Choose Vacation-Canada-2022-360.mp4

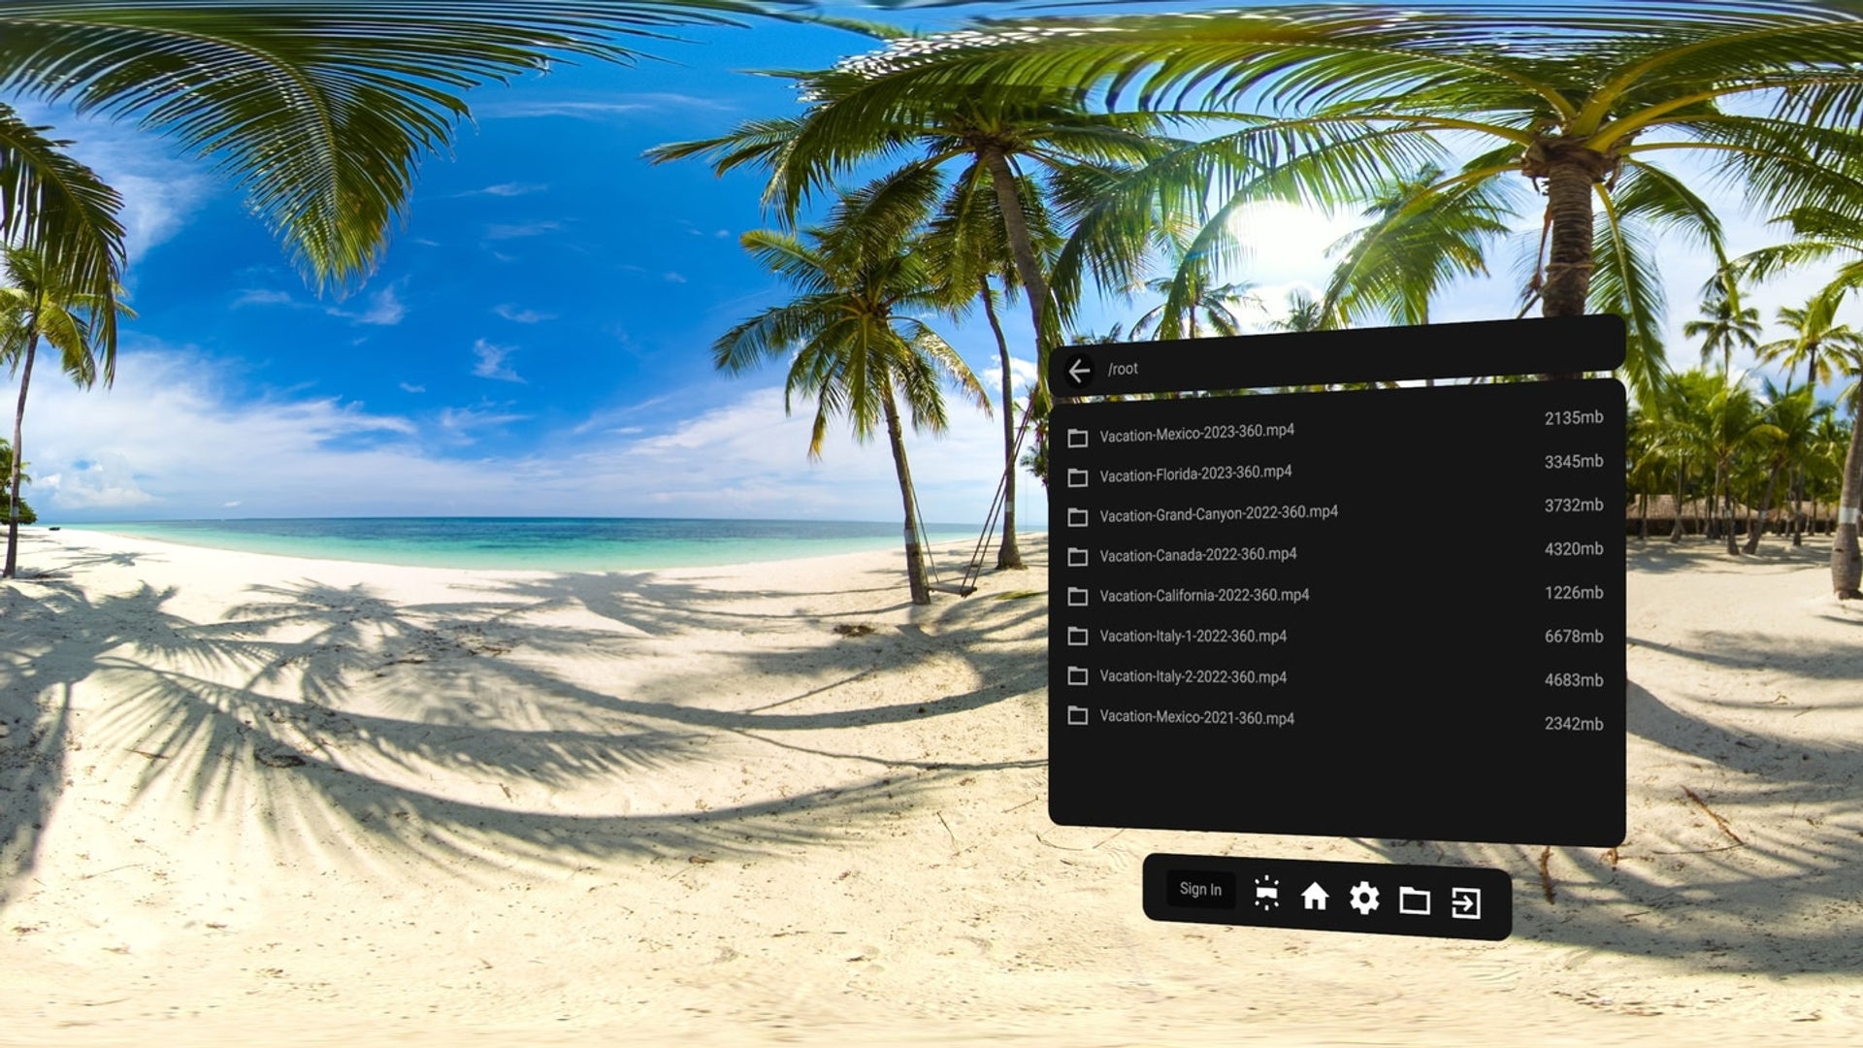click(1335, 552)
